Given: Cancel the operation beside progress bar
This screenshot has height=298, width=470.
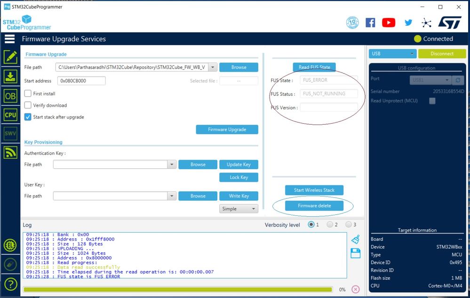Looking at the screenshot, I should 356,290.
